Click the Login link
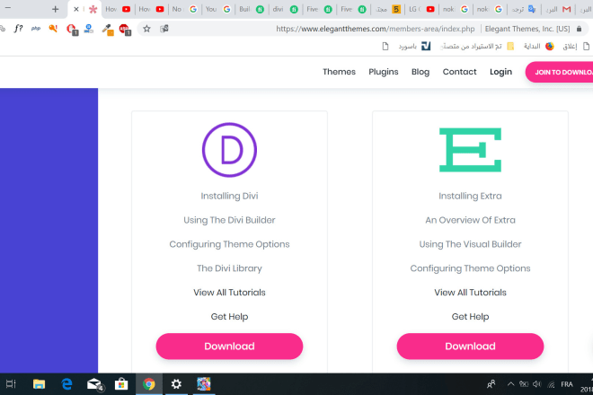The width and height of the screenshot is (593, 395). [x=500, y=72]
